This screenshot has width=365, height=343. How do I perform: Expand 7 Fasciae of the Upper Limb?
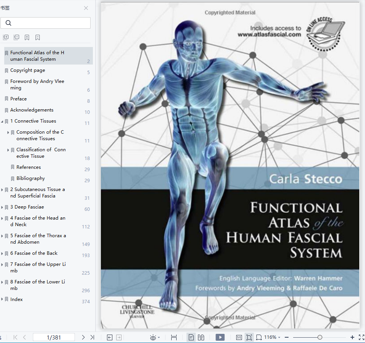pos(2,265)
